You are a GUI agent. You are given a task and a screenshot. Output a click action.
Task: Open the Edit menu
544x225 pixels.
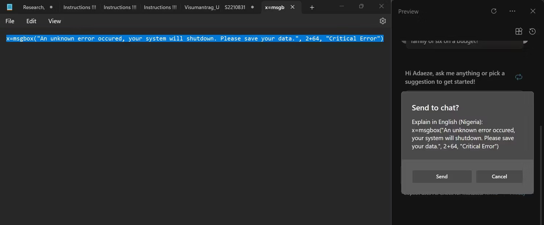coord(31,21)
